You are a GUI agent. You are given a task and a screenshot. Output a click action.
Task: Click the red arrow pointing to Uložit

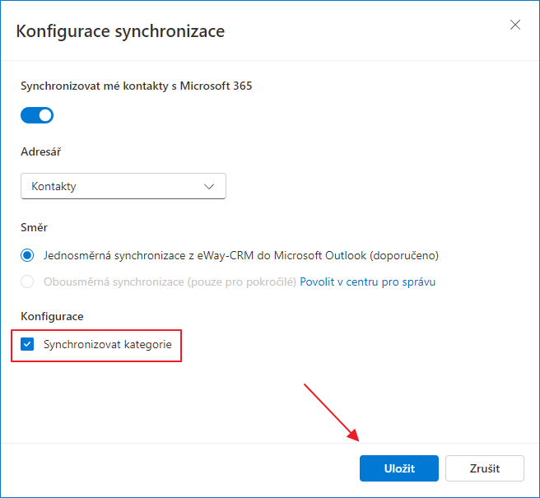point(331,412)
